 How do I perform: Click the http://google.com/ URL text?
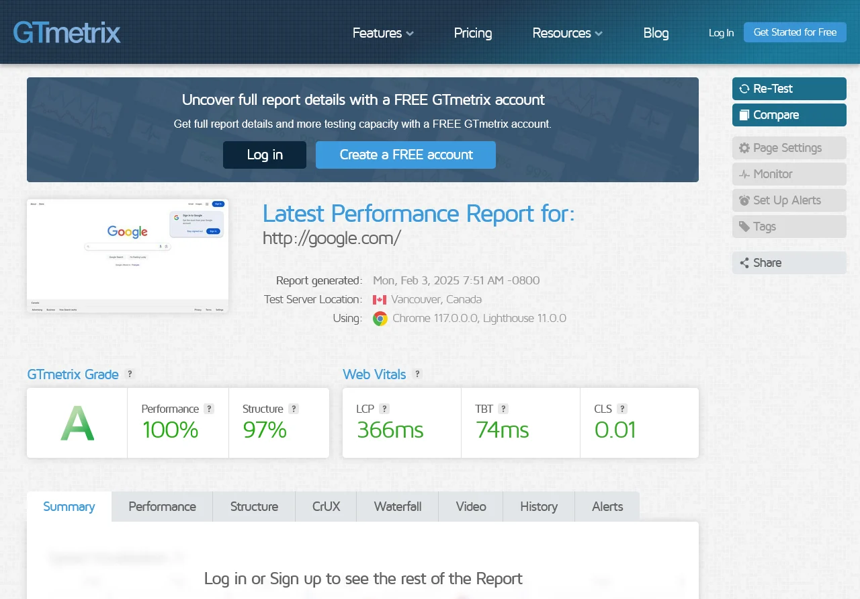tap(332, 238)
